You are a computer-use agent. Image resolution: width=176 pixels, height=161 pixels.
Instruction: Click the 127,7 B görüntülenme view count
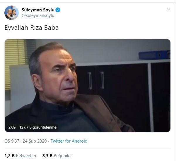pos(38,127)
